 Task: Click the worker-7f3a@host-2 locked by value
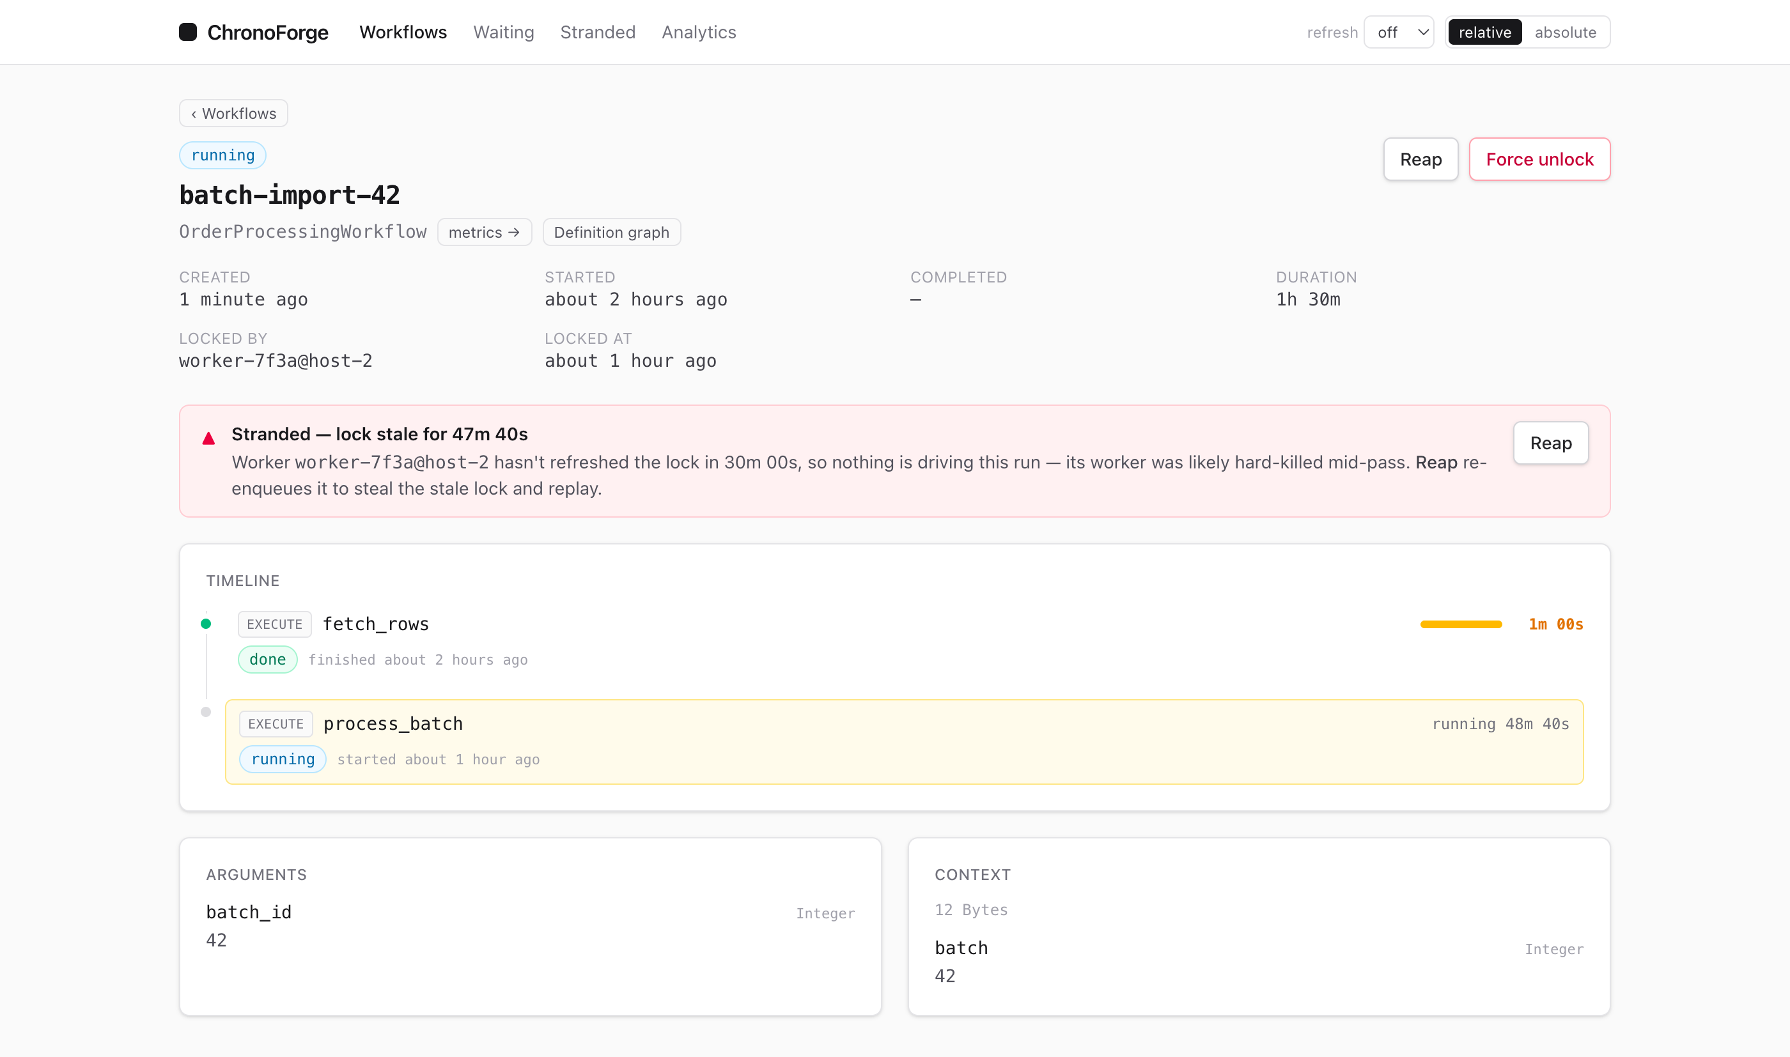tap(276, 361)
